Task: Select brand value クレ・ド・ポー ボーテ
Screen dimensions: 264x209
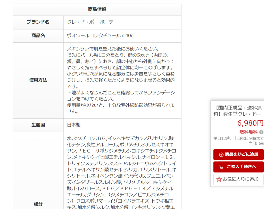Action: [x=90, y=22]
